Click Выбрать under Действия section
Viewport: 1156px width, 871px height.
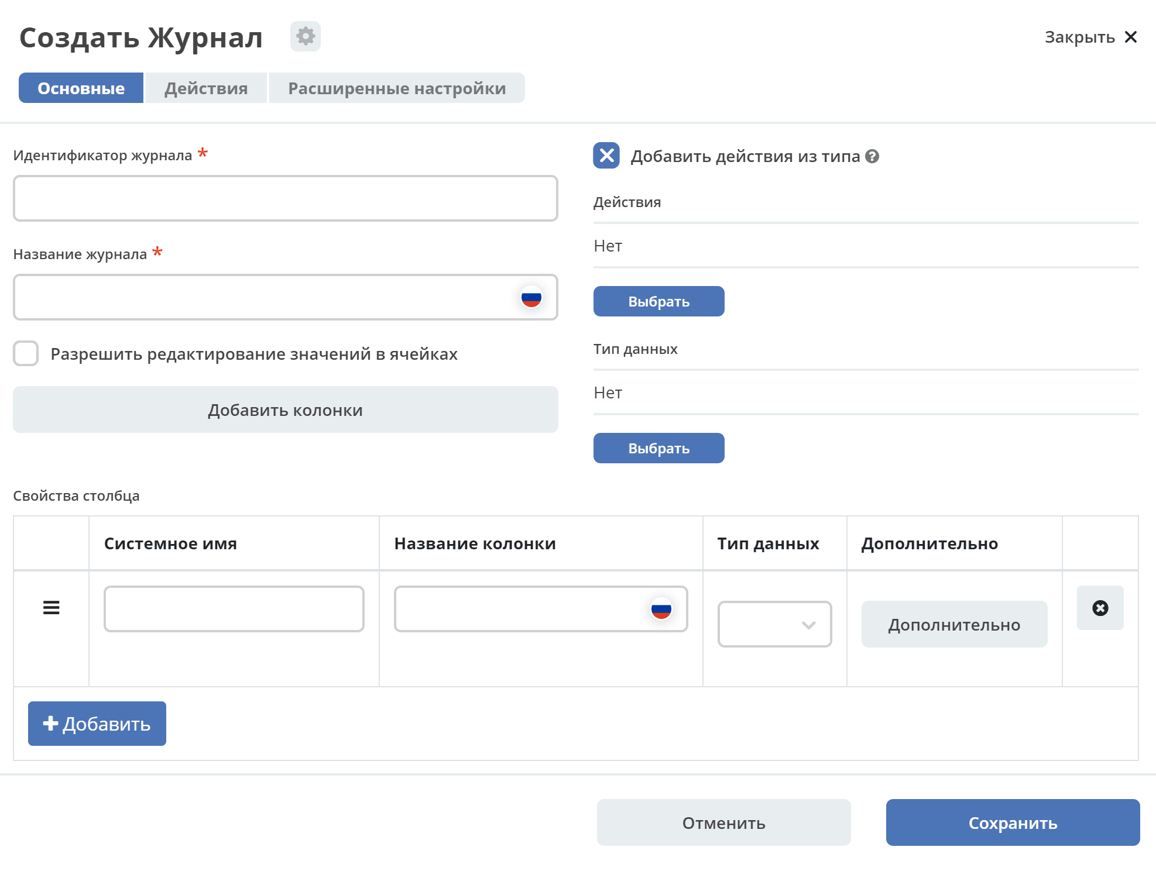click(x=659, y=301)
